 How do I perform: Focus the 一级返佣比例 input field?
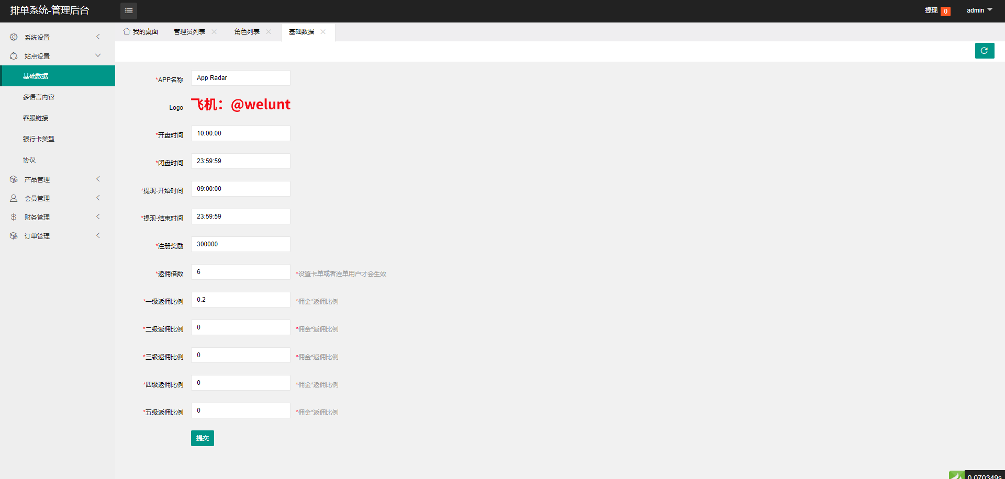pyautogui.click(x=241, y=300)
